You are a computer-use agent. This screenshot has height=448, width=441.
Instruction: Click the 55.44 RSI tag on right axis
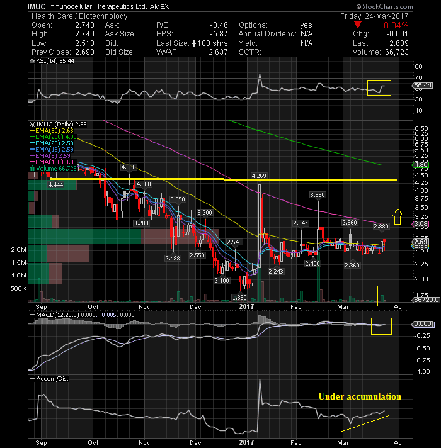coord(423,86)
